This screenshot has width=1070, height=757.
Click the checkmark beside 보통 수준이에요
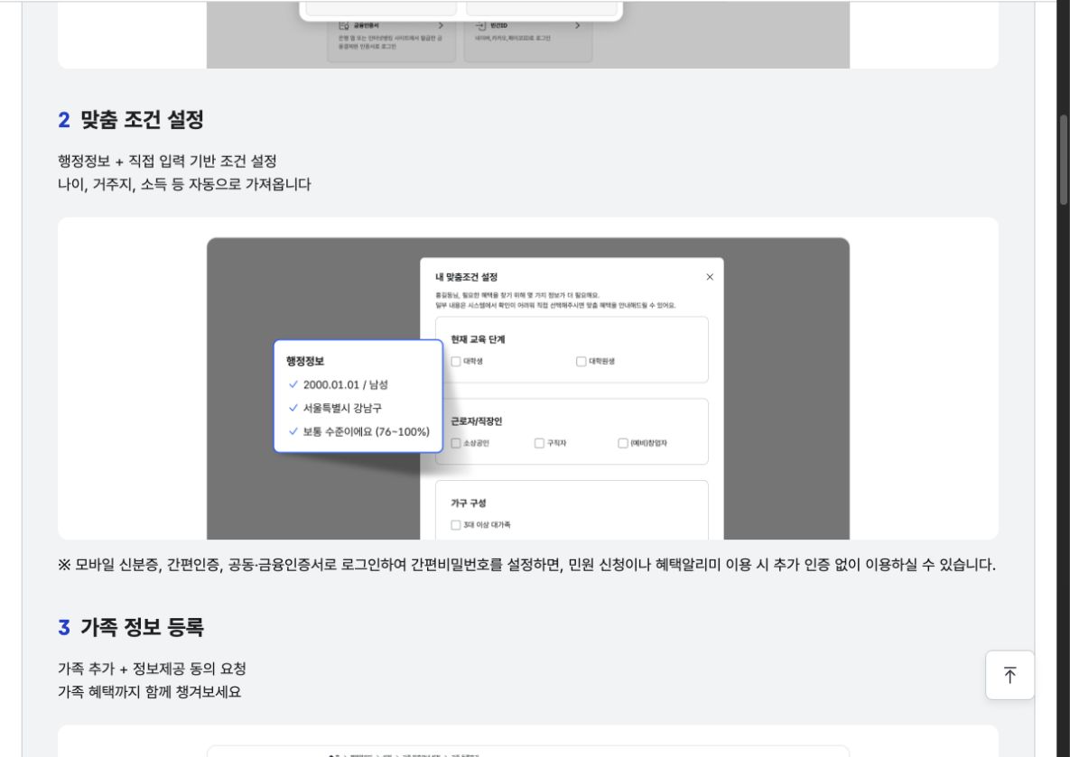[x=293, y=431]
